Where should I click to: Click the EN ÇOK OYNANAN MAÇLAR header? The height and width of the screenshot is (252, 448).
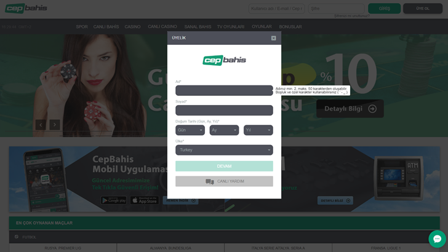224,223
